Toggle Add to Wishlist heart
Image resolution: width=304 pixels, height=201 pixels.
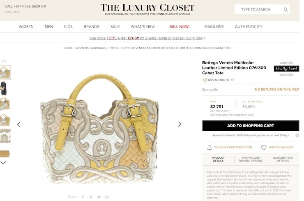click(x=264, y=148)
